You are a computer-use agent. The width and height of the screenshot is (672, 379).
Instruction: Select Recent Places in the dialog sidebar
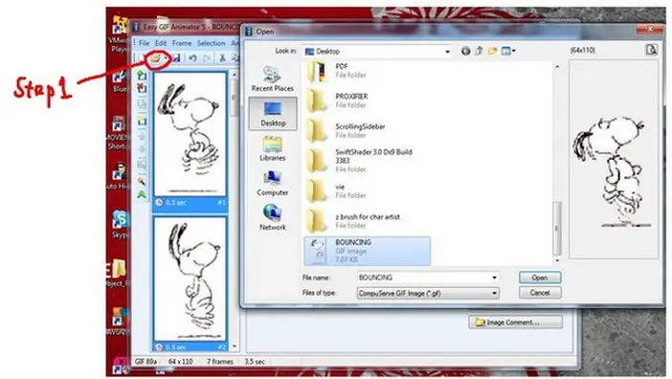[x=272, y=78]
